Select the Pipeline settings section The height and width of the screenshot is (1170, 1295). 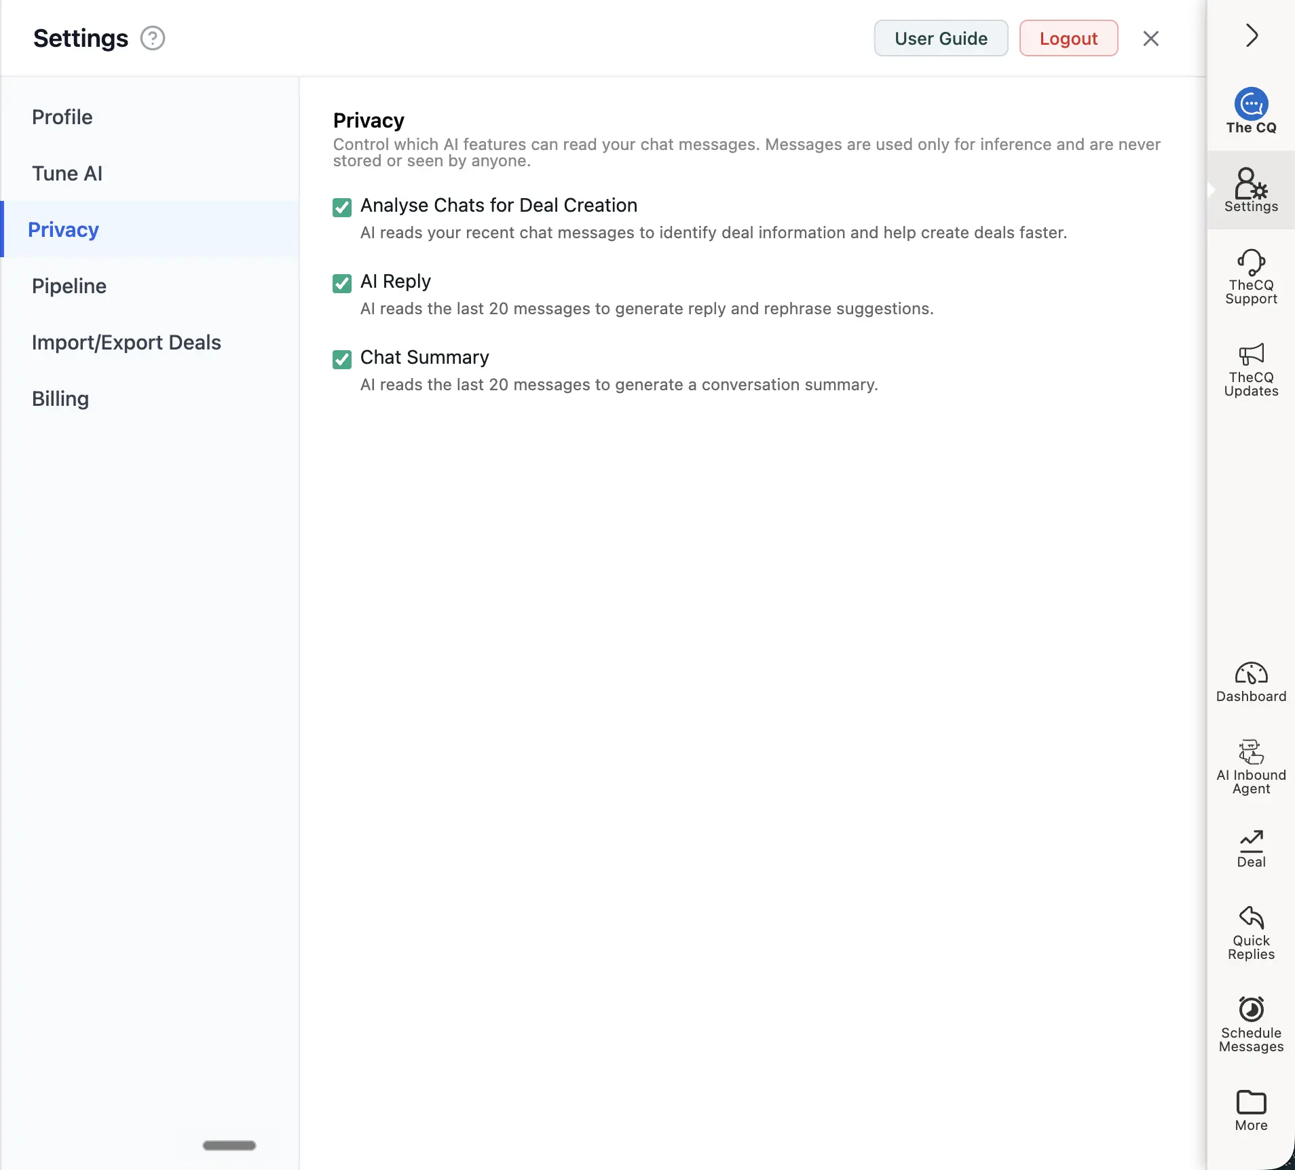pos(69,286)
